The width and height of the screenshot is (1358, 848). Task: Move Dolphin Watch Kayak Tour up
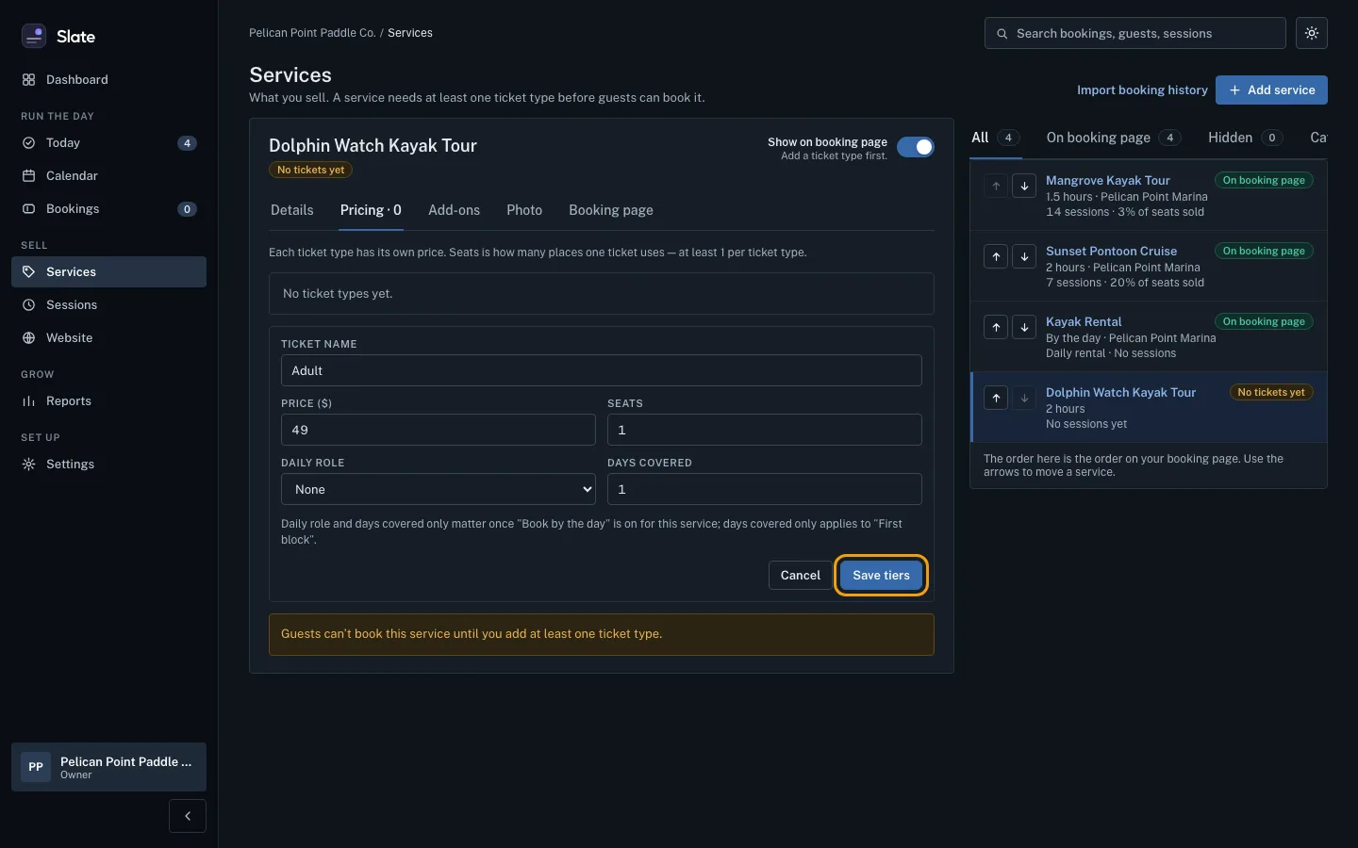996,398
